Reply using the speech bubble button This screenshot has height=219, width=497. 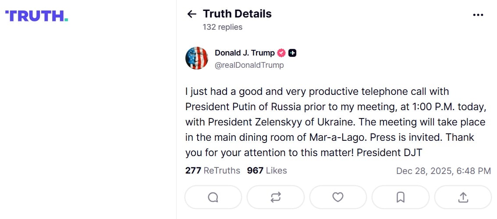(x=213, y=198)
